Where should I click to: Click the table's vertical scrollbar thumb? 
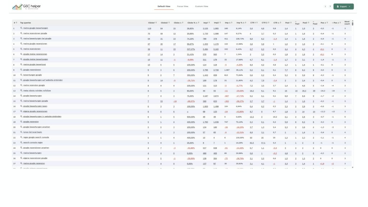(353, 24)
